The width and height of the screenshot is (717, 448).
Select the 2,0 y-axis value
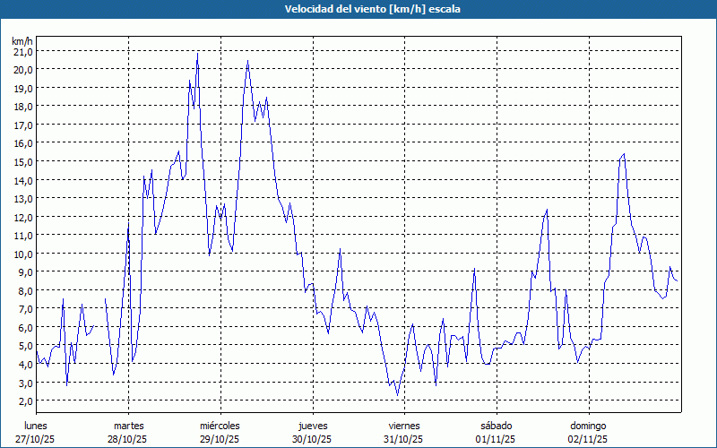(x=25, y=401)
